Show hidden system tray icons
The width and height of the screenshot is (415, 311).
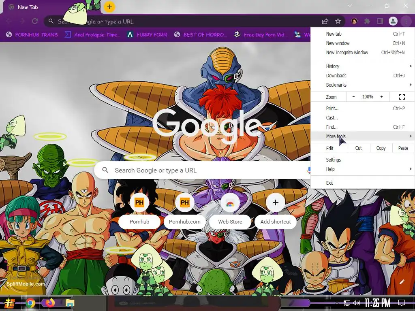pyautogui.click(x=337, y=303)
